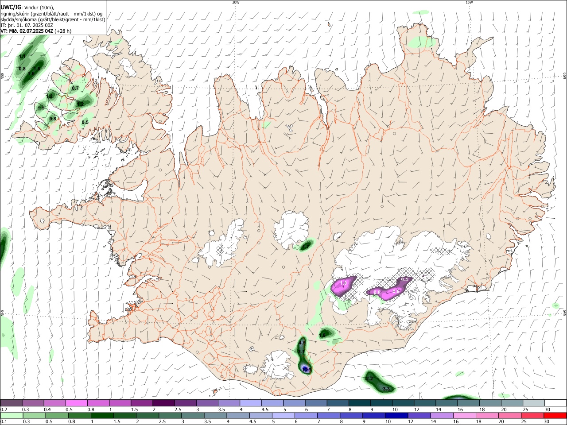Image resolution: width=567 pixels, height=425 pixels.
Task: Pick the pale grey 25–30 snow swatch
Action: tap(533, 403)
